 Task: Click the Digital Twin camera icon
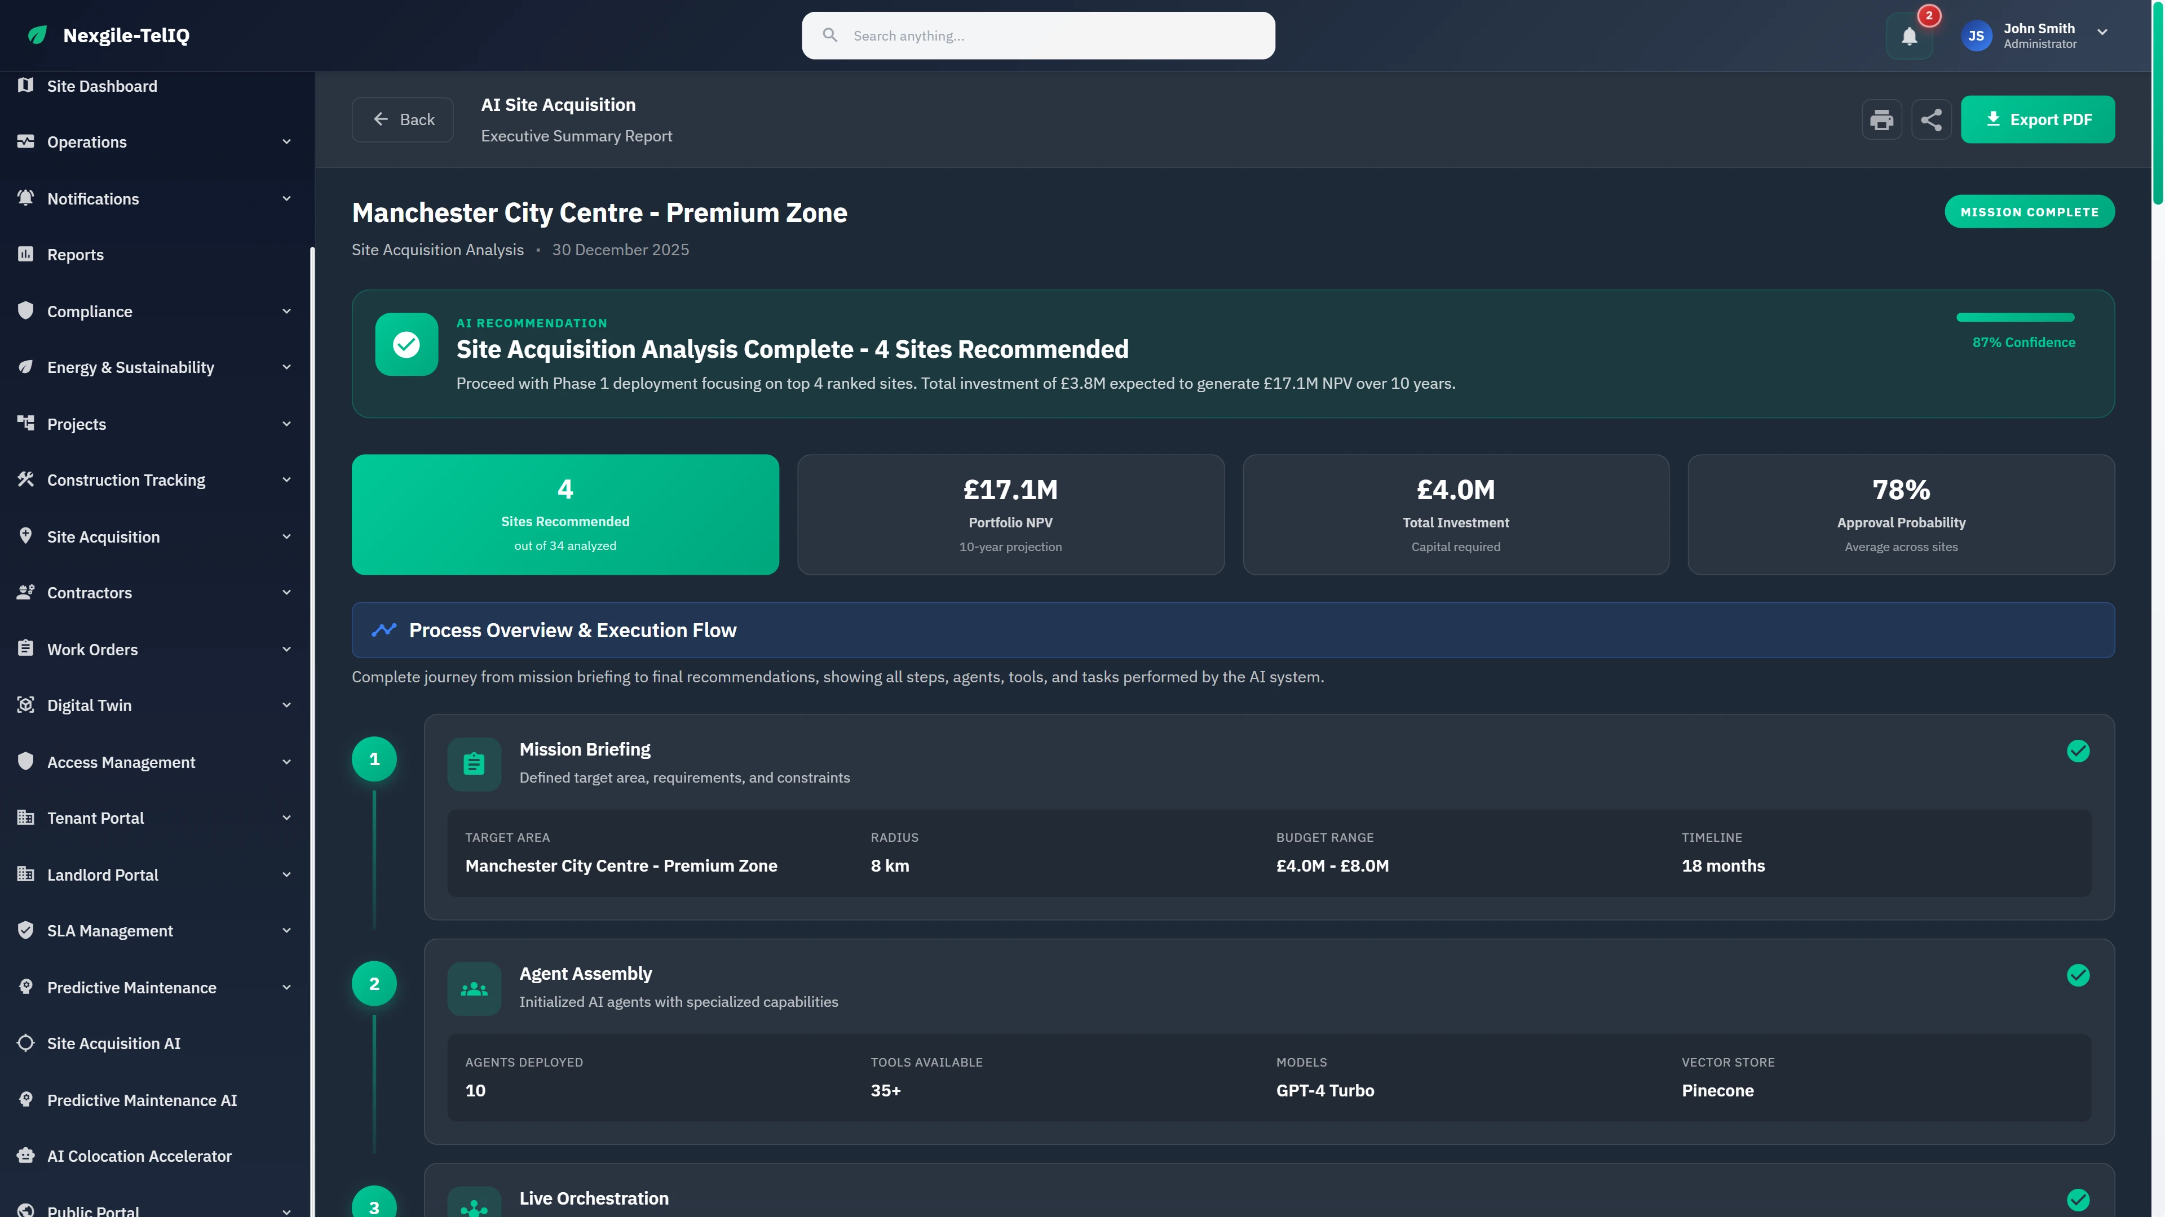(x=25, y=705)
